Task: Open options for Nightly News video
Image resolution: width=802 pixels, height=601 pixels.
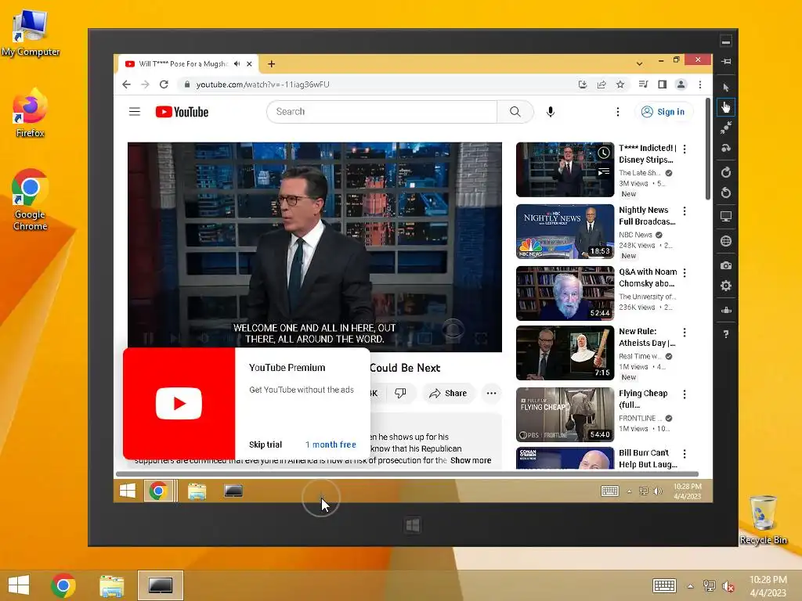Action: 685,211
